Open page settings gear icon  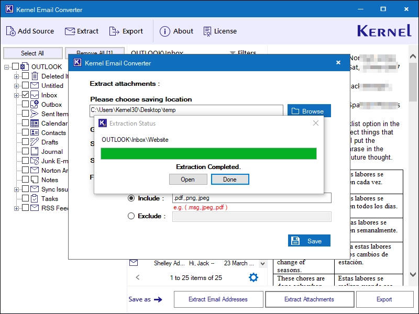click(253, 277)
